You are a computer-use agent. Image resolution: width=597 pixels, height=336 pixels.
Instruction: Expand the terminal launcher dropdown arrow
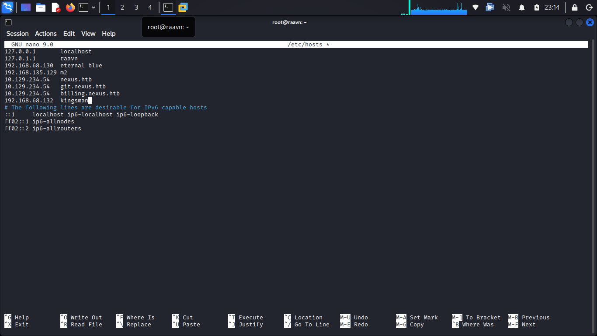94,7
